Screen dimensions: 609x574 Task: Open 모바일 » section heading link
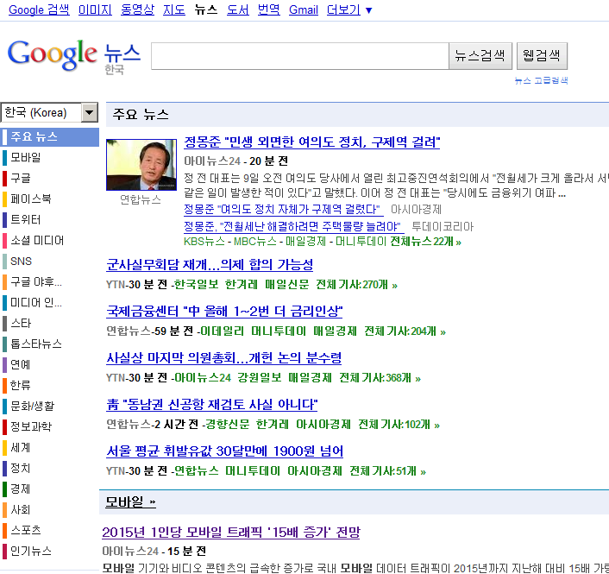[130, 502]
